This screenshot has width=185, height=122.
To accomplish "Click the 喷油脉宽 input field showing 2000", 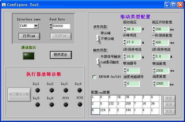I will [x=162, y=70].
